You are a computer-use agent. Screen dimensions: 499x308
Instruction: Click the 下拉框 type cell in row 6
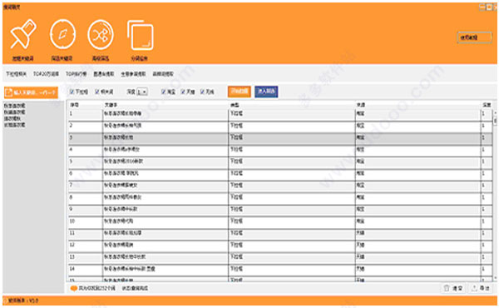tap(292, 174)
